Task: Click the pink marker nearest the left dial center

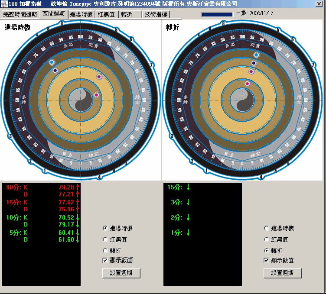Action: [96, 95]
